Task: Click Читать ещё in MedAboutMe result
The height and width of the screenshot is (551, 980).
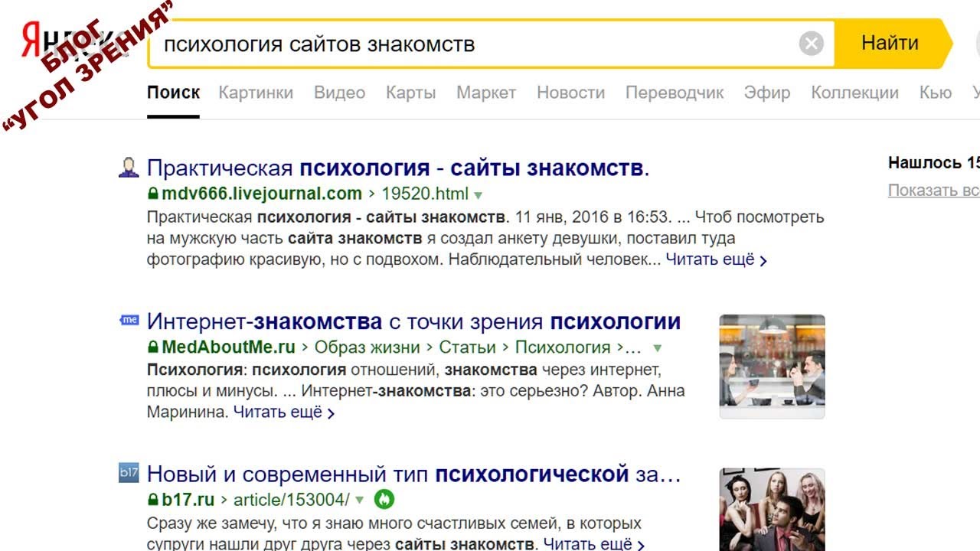Action: click(x=284, y=412)
